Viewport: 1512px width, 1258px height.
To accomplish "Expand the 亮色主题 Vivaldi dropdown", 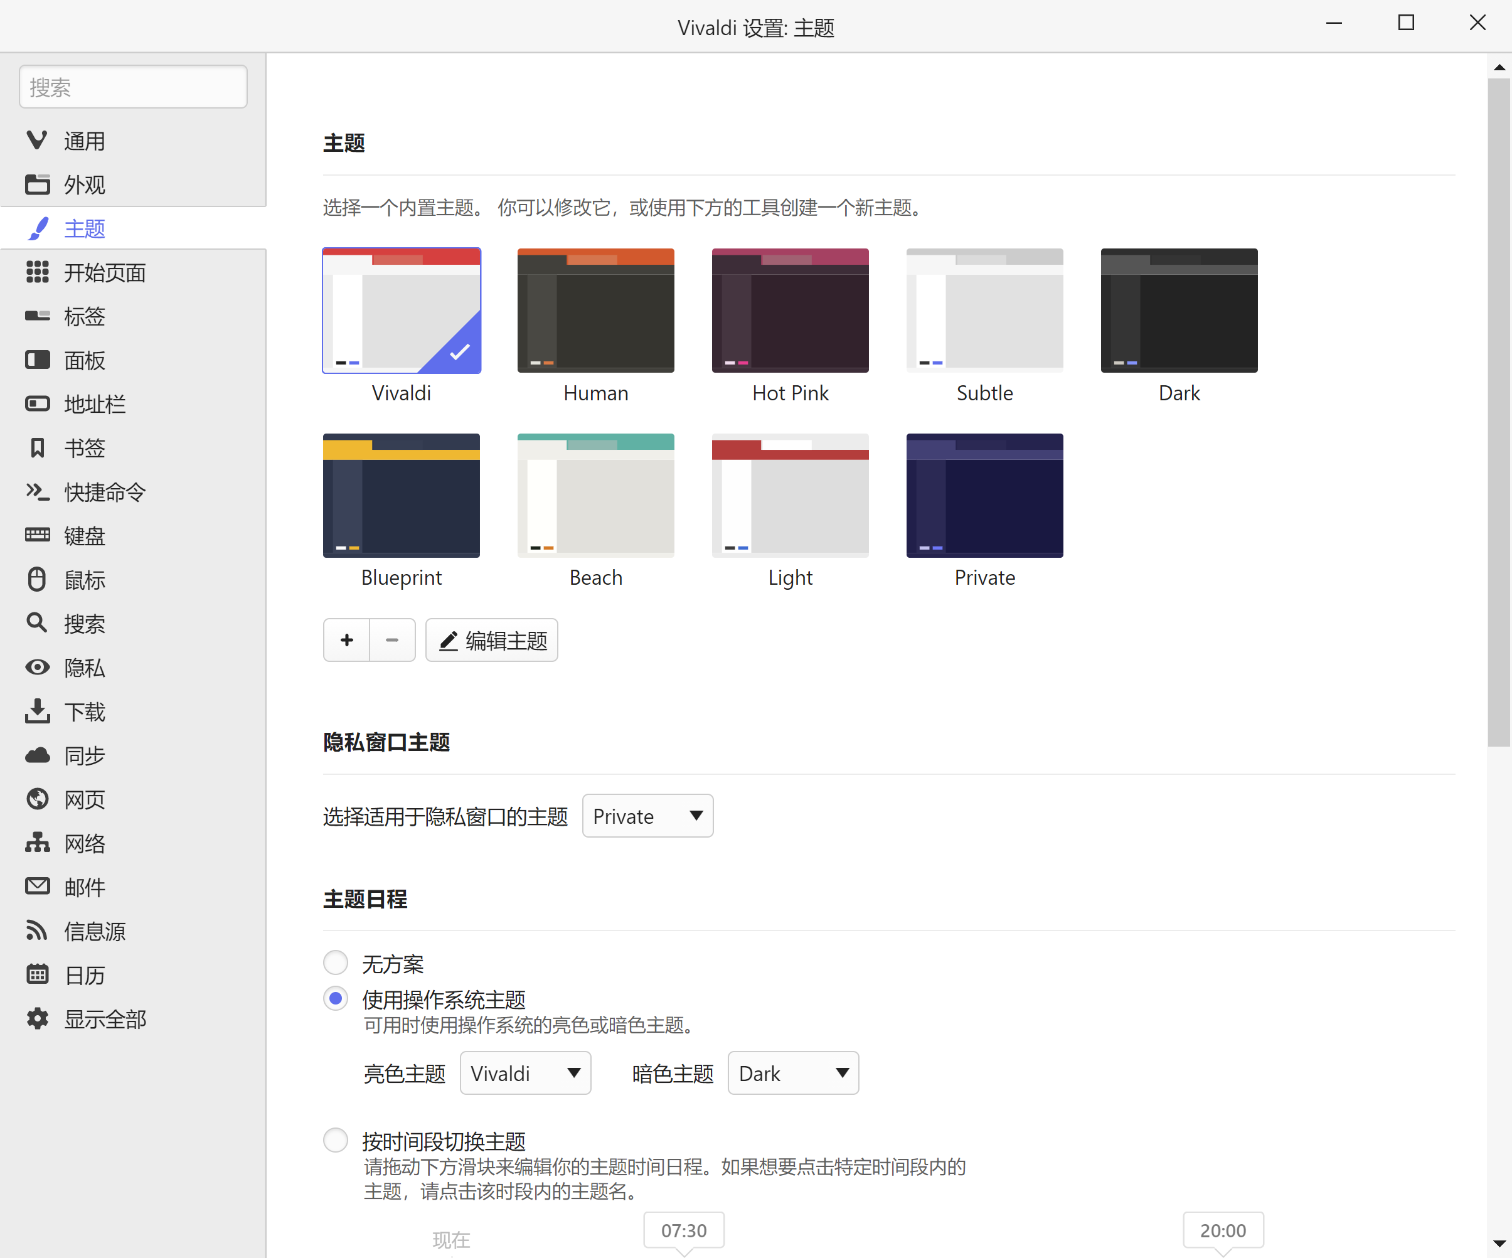I will [x=525, y=1073].
